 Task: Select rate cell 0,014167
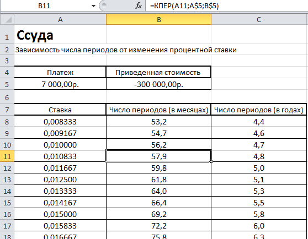click(x=60, y=203)
